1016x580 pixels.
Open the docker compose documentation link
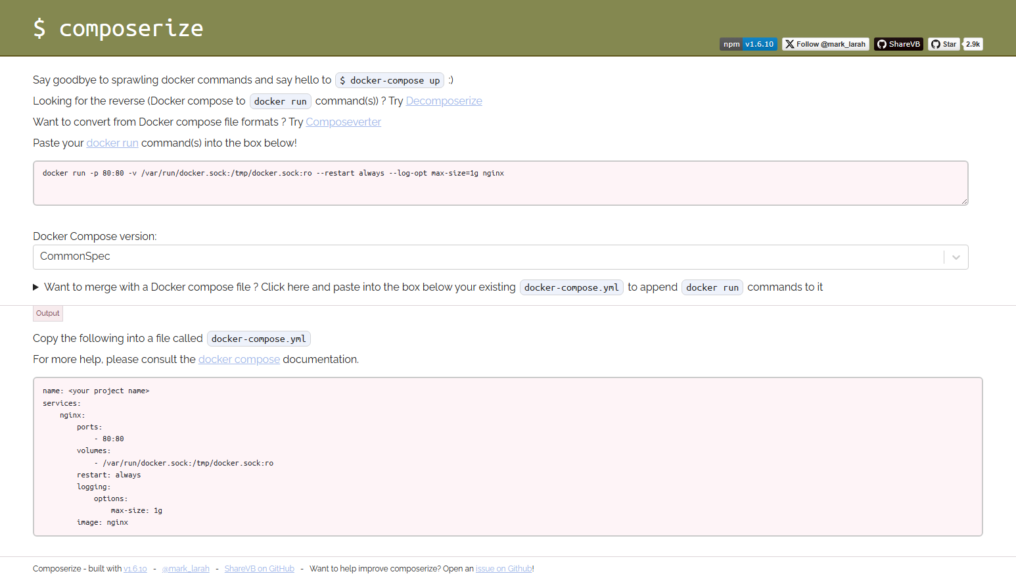tap(239, 359)
